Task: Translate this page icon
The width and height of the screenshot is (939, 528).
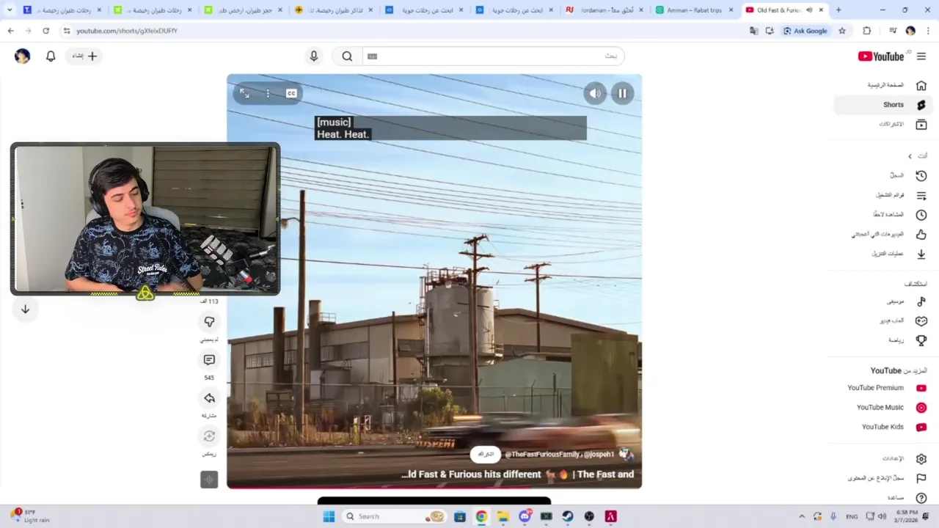Action: click(x=753, y=31)
